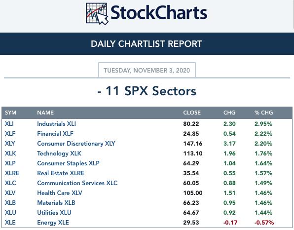
Task: Select the Materials XLB link
Action: click(x=56, y=203)
